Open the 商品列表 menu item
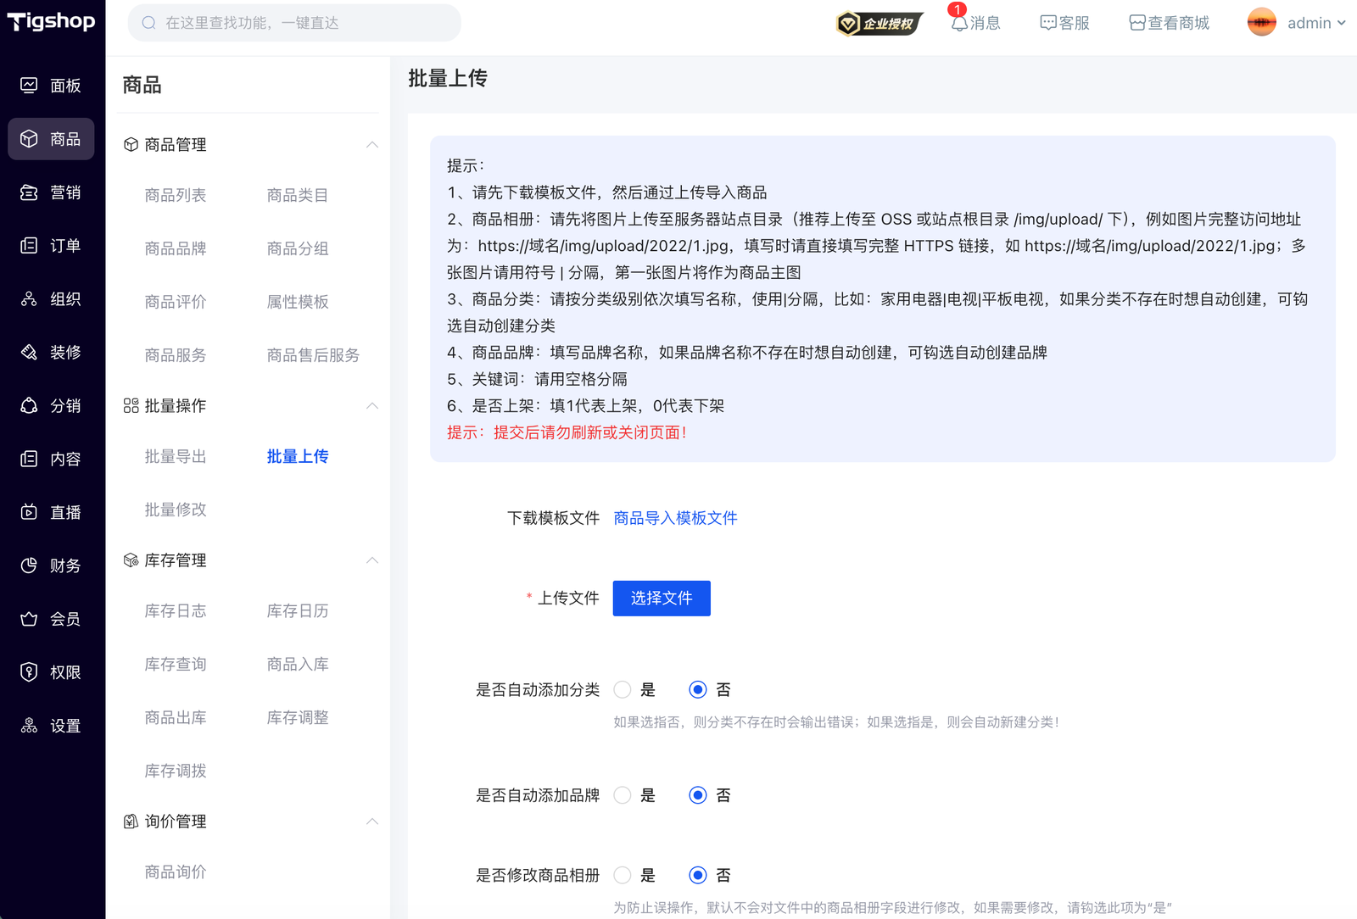1357x919 pixels. pos(176,195)
